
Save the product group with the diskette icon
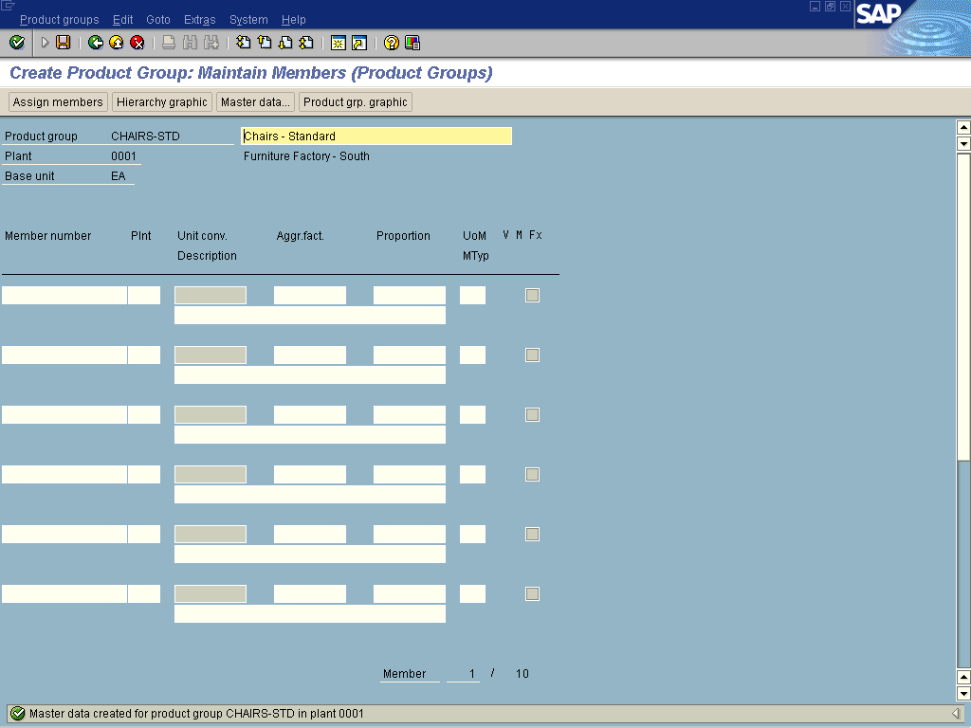click(64, 42)
